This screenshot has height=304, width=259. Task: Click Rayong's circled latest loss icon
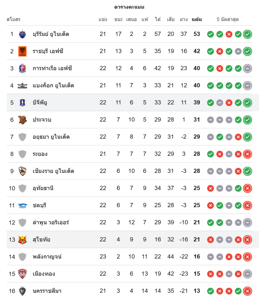[247, 154]
